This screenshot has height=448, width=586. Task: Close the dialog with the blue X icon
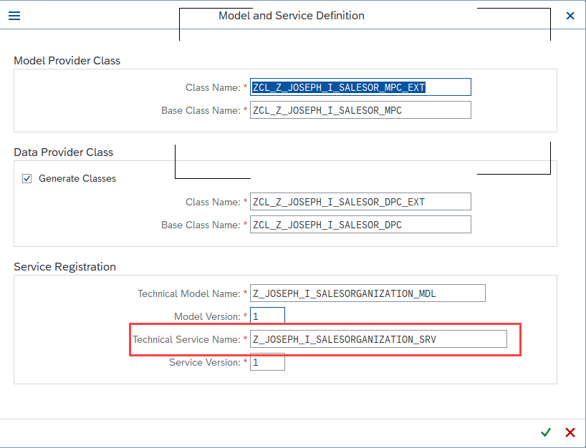[x=570, y=16]
